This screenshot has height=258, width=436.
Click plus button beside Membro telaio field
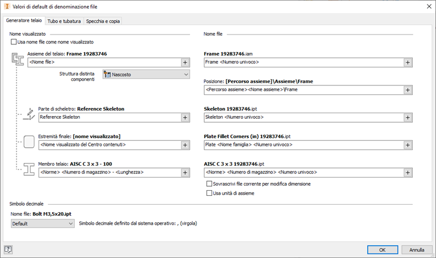tap(184, 172)
